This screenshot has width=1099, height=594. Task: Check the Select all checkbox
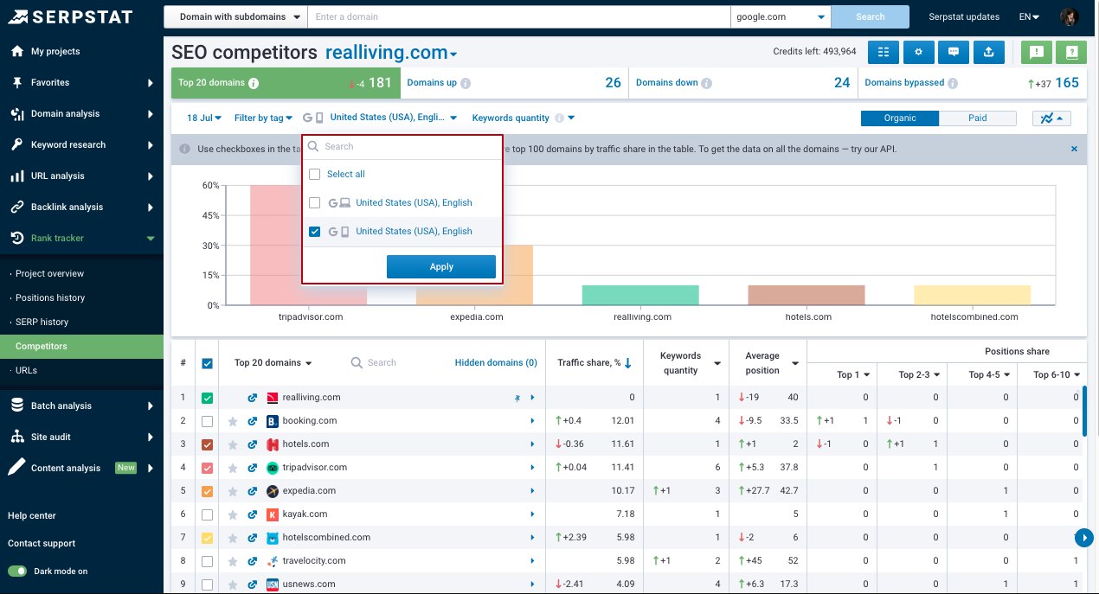tap(315, 174)
